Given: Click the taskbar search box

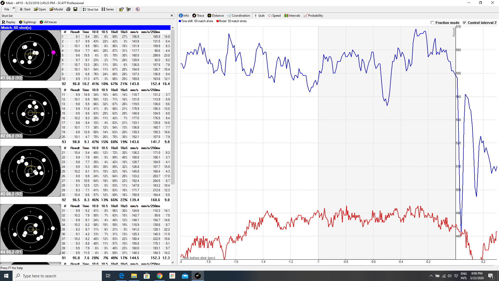Looking at the screenshot, I should (x=57, y=276).
